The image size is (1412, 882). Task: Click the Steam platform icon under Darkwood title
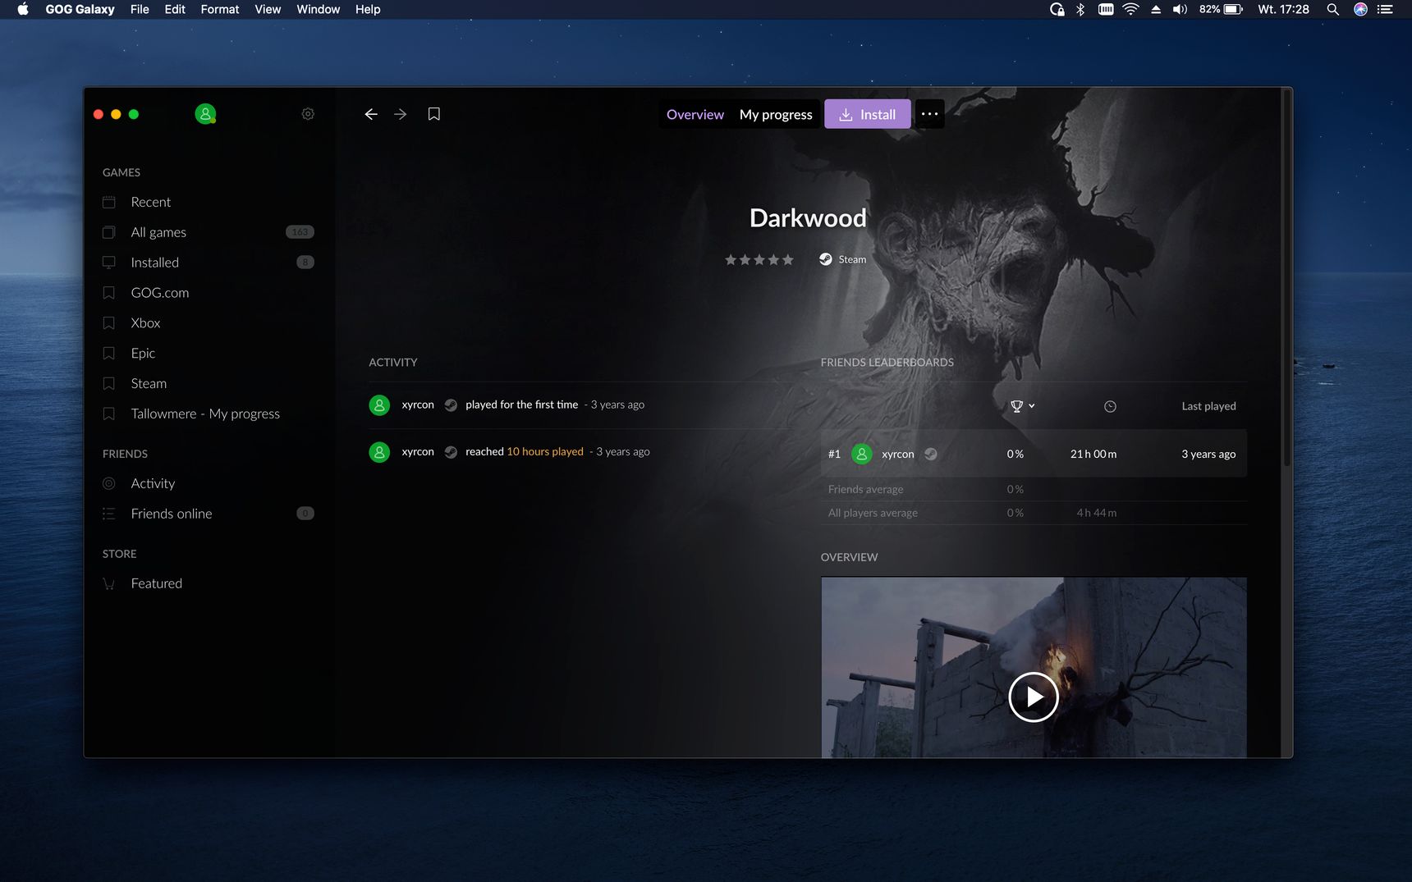826,259
